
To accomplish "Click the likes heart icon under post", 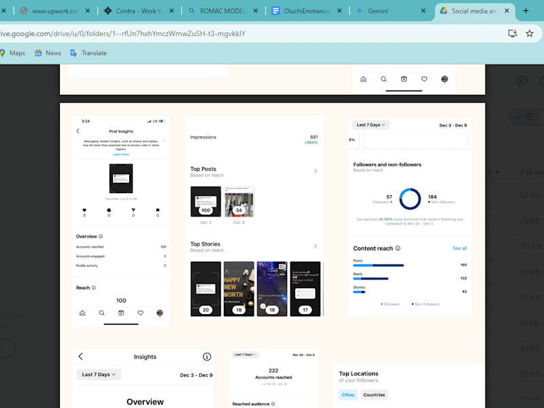I will [84, 210].
